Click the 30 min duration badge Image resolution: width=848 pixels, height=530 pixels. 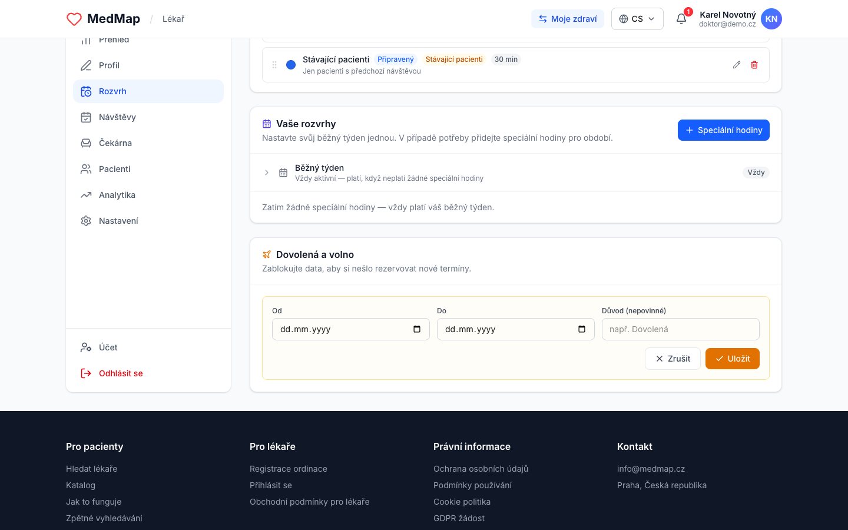tap(506, 59)
